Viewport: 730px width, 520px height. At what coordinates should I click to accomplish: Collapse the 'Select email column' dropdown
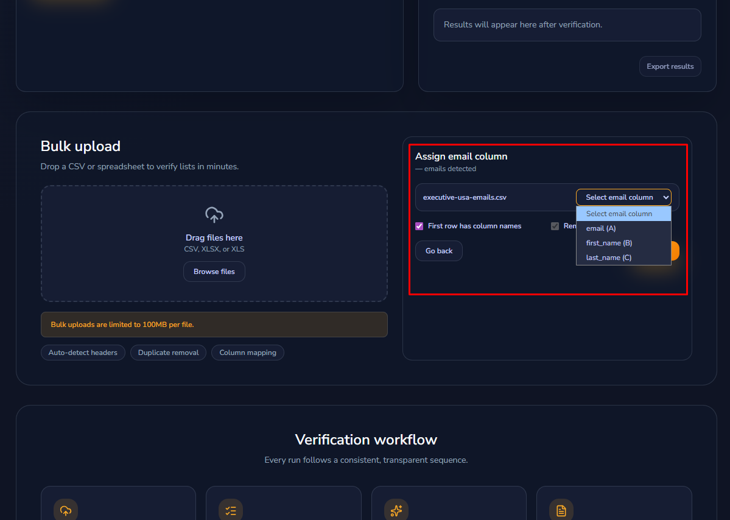[623, 197]
